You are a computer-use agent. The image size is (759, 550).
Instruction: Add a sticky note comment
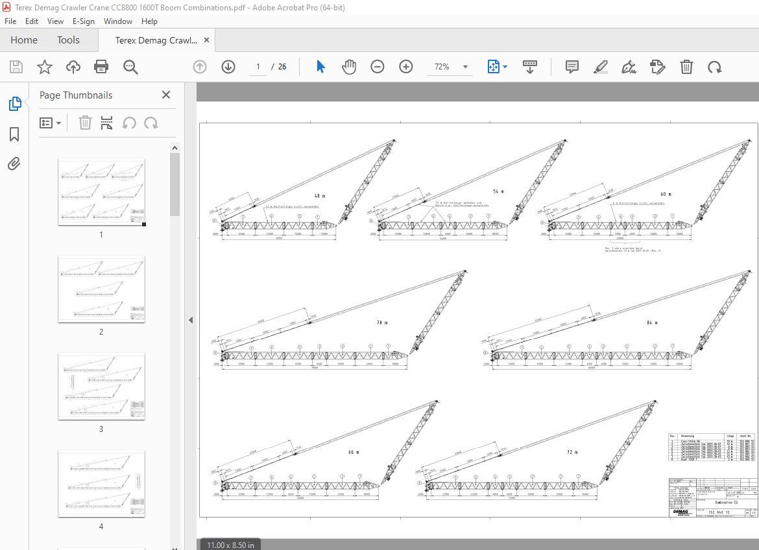572,67
